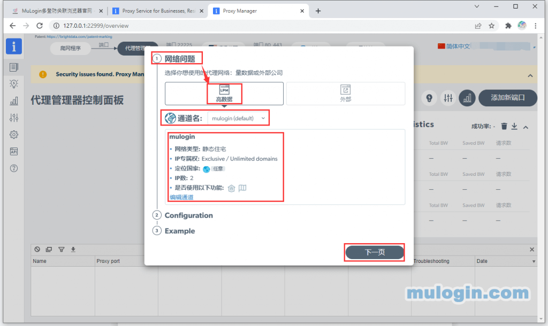
Task: Select the 高数据 LPM network option
Action: click(x=224, y=94)
